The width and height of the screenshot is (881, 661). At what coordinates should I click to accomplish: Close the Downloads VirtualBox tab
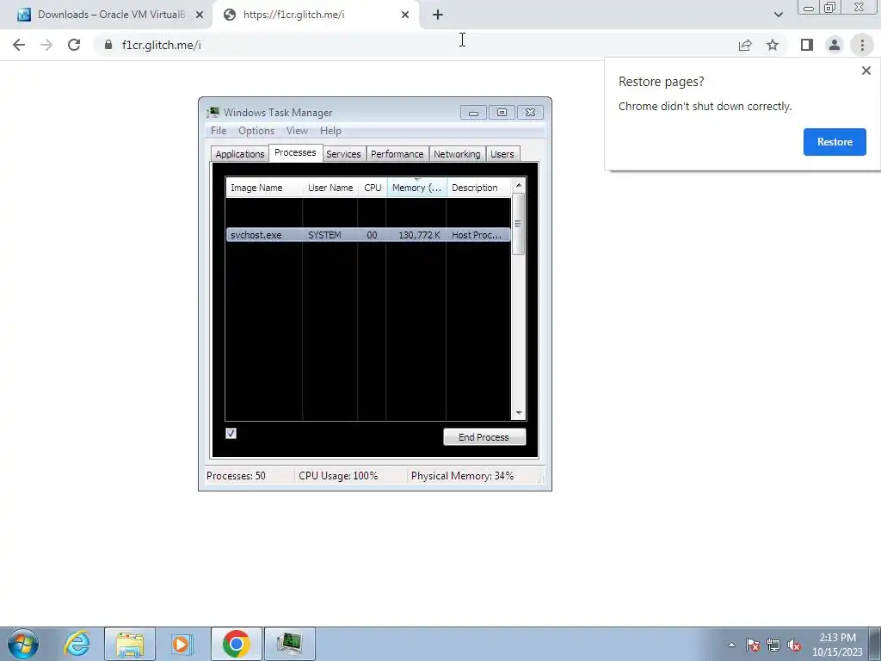click(x=200, y=15)
